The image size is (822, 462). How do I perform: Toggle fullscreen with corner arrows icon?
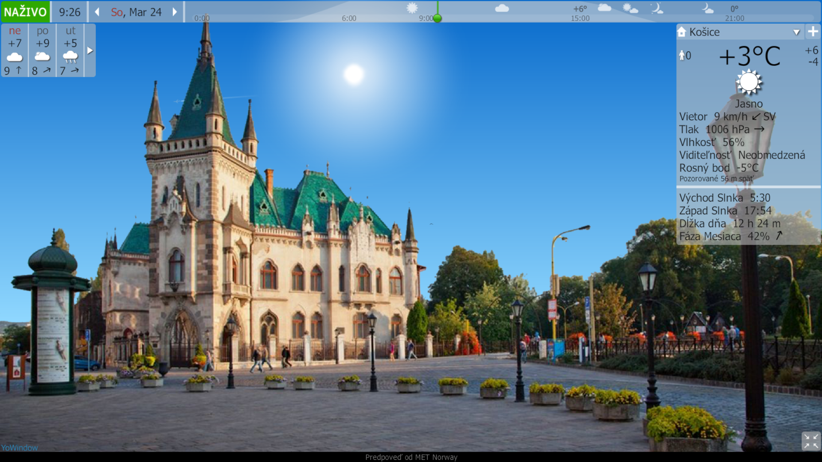coord(811,441)
